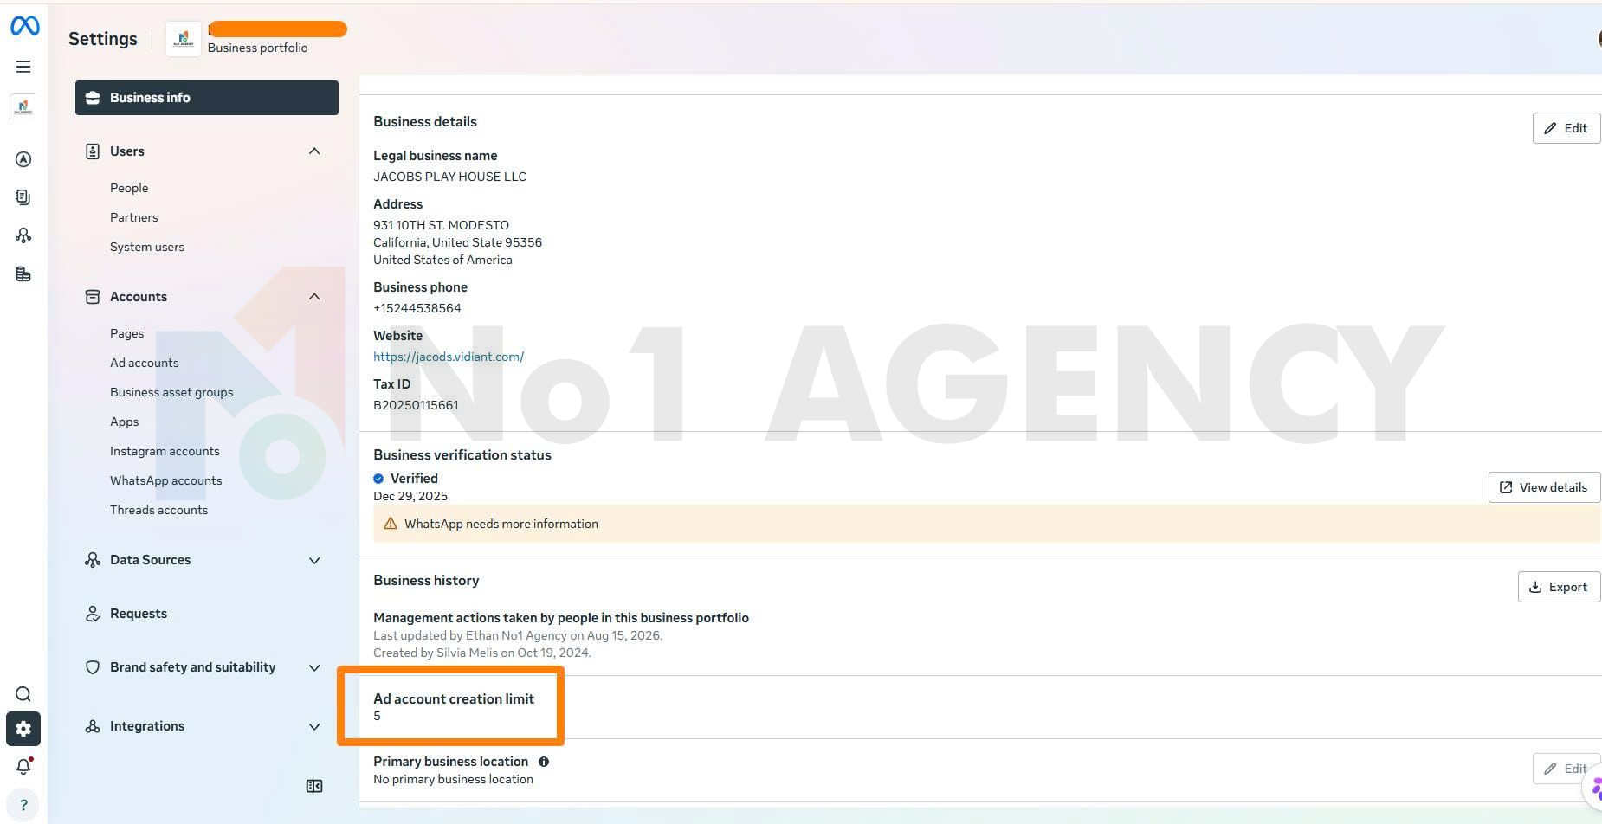Collapse the Accounts section

coord(314,297)
